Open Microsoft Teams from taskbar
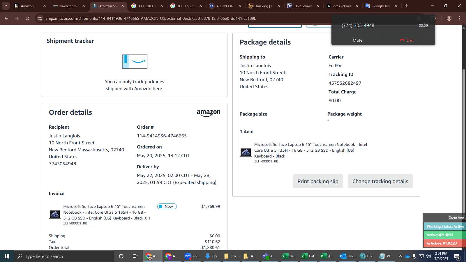466x262 pixels. click(x=269, y=256)
